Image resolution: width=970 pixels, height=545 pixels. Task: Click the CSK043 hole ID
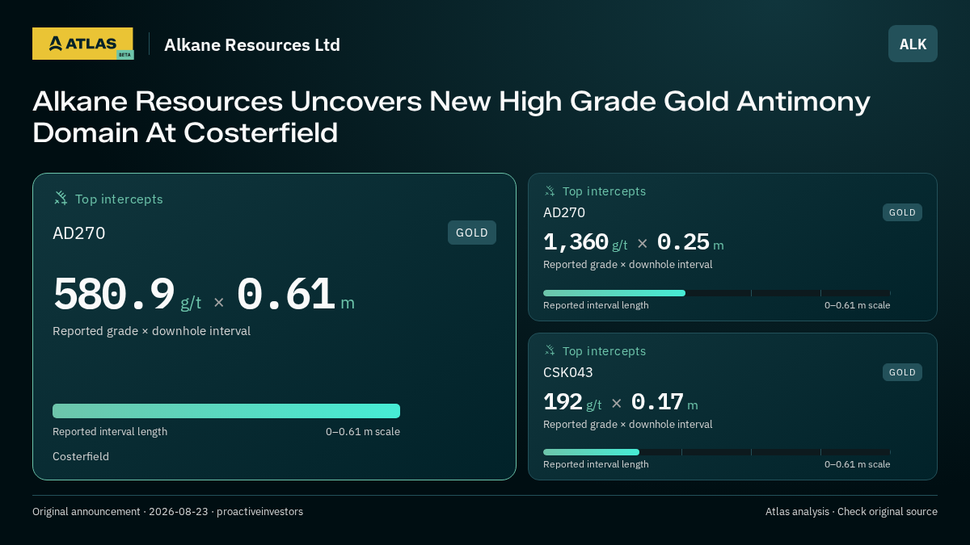click(x=568, y=372)
